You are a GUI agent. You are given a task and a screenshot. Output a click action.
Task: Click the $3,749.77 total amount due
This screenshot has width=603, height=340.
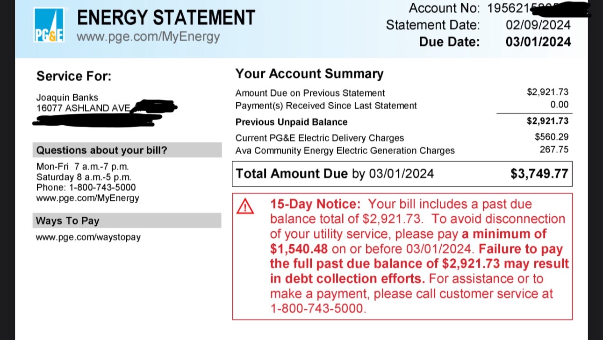click(x=539, y=174)
